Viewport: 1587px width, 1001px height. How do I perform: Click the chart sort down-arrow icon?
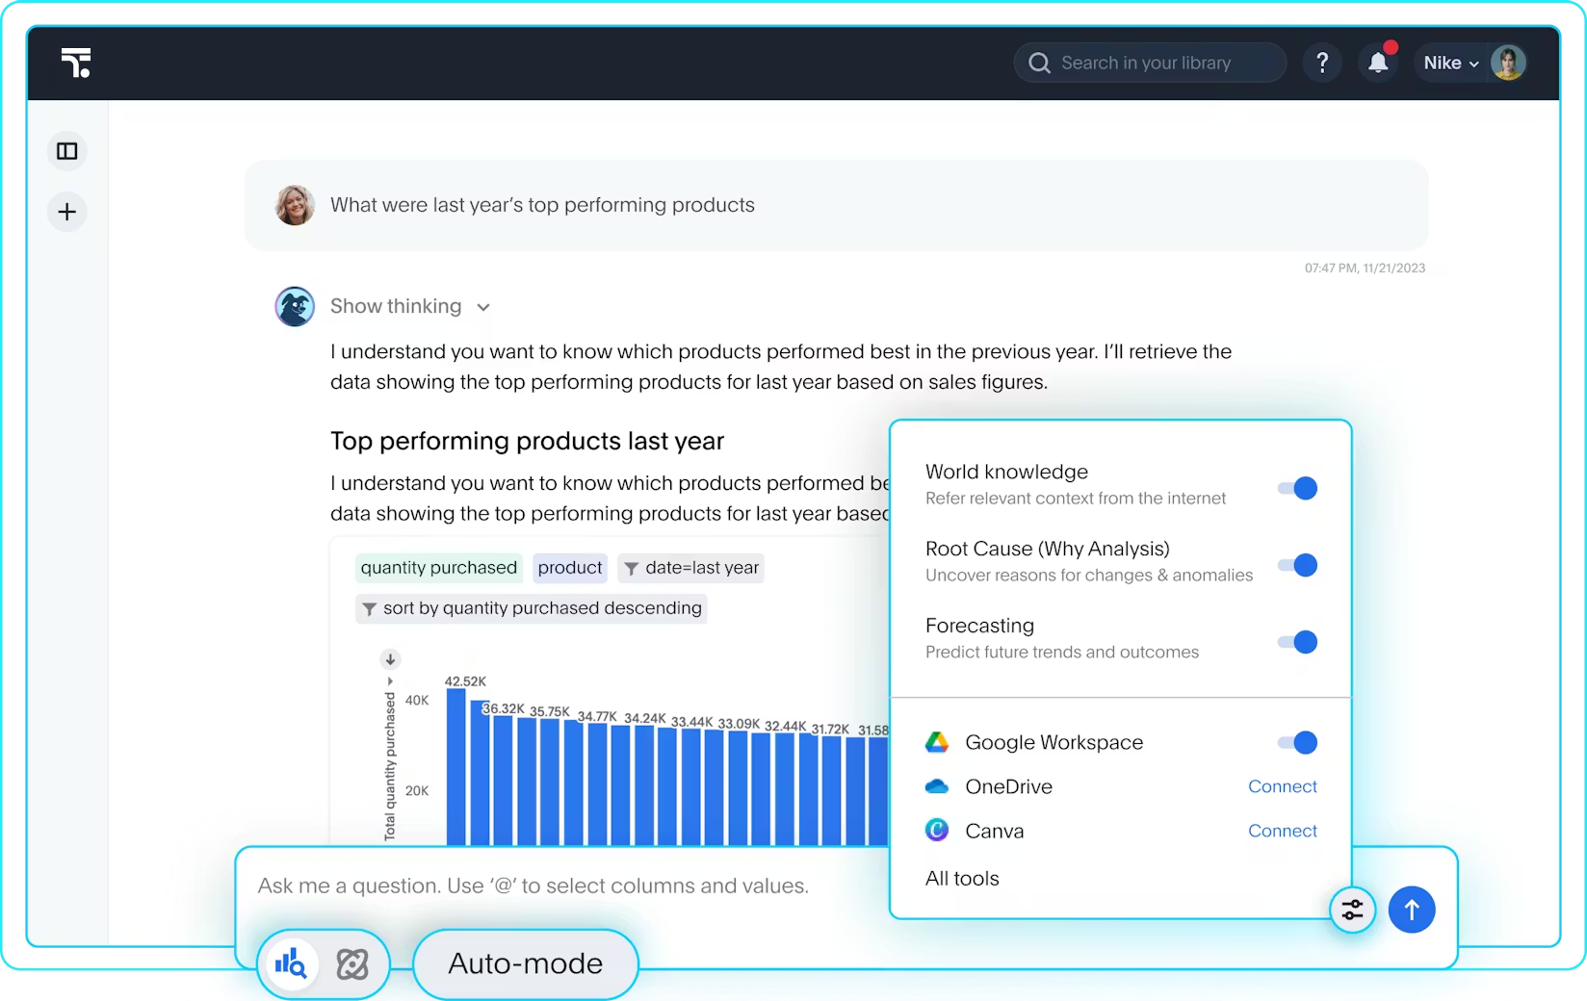390,659
